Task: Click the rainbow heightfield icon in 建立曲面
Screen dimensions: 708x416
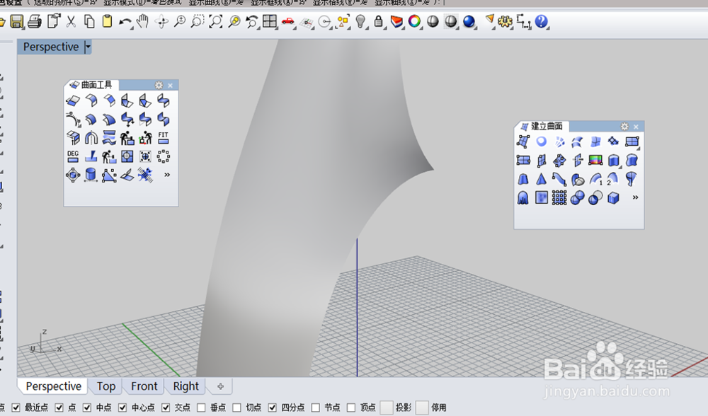Action: 595,160
